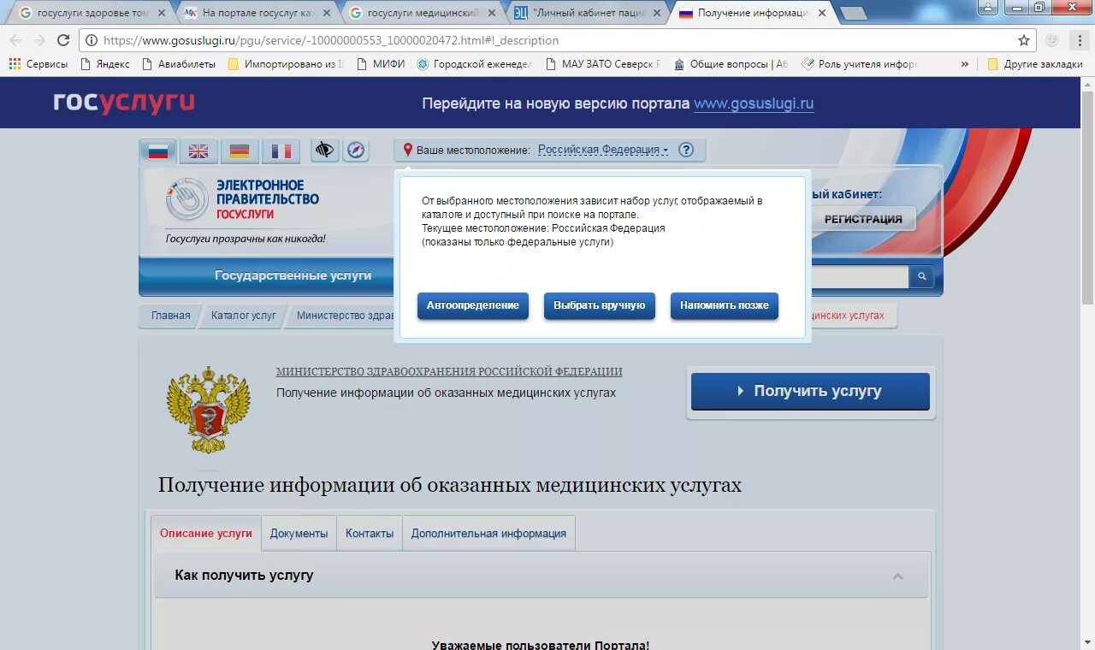
Task: Open the Chrome three-dot menu
Action: coord(1078,40)
